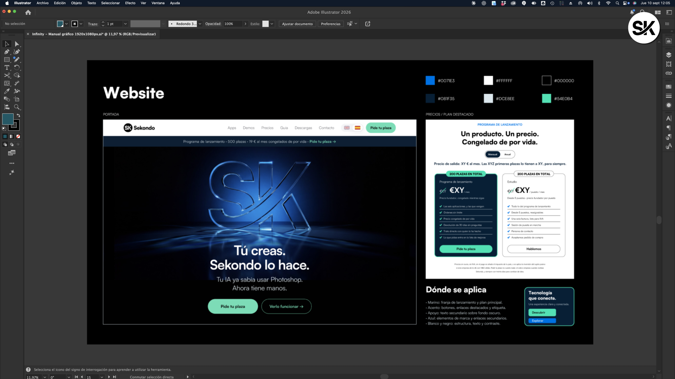Viewport: 675px width, 379px height.
Task: Click the Preferencias button
Action: (x=330, y=24)
